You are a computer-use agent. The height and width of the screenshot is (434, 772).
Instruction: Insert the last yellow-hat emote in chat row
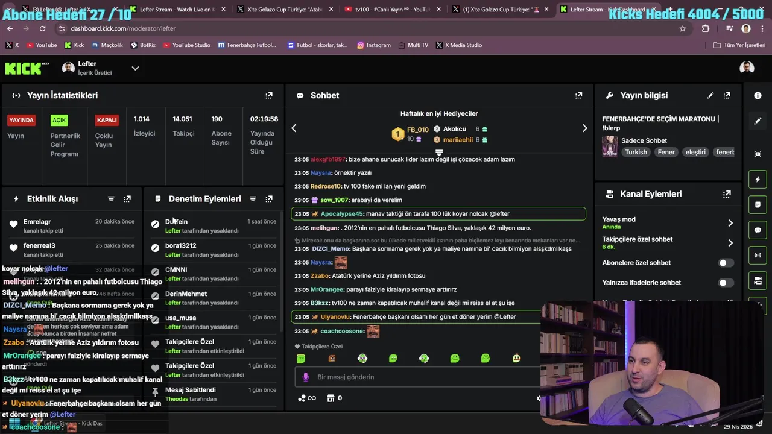click(x=516, y=358)
